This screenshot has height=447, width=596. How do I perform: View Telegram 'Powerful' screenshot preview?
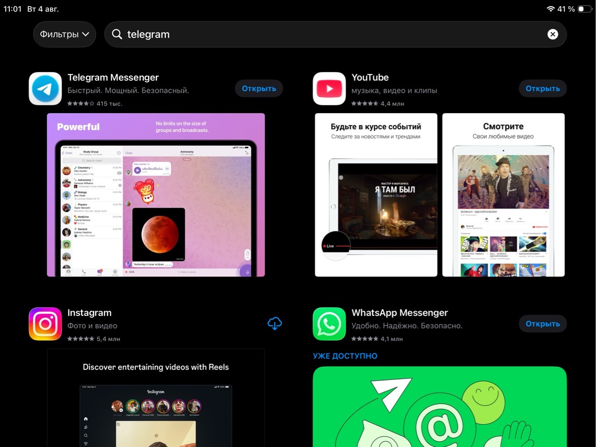pyautogui.click(x=156, y=195)
